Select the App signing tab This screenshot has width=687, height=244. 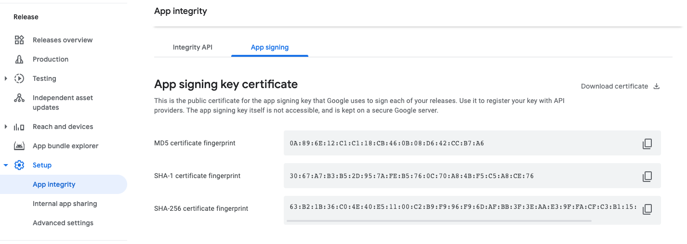pyautogui.click(x=269, y=47)
